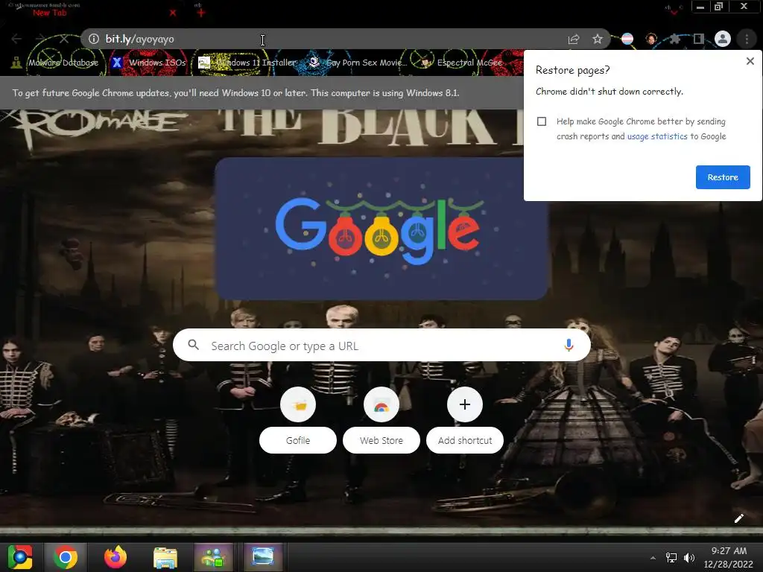The height and width of the screenshot is (572, 763).
Task: Click the Search Google or type a URL box
Action: [x=381, y=346]
